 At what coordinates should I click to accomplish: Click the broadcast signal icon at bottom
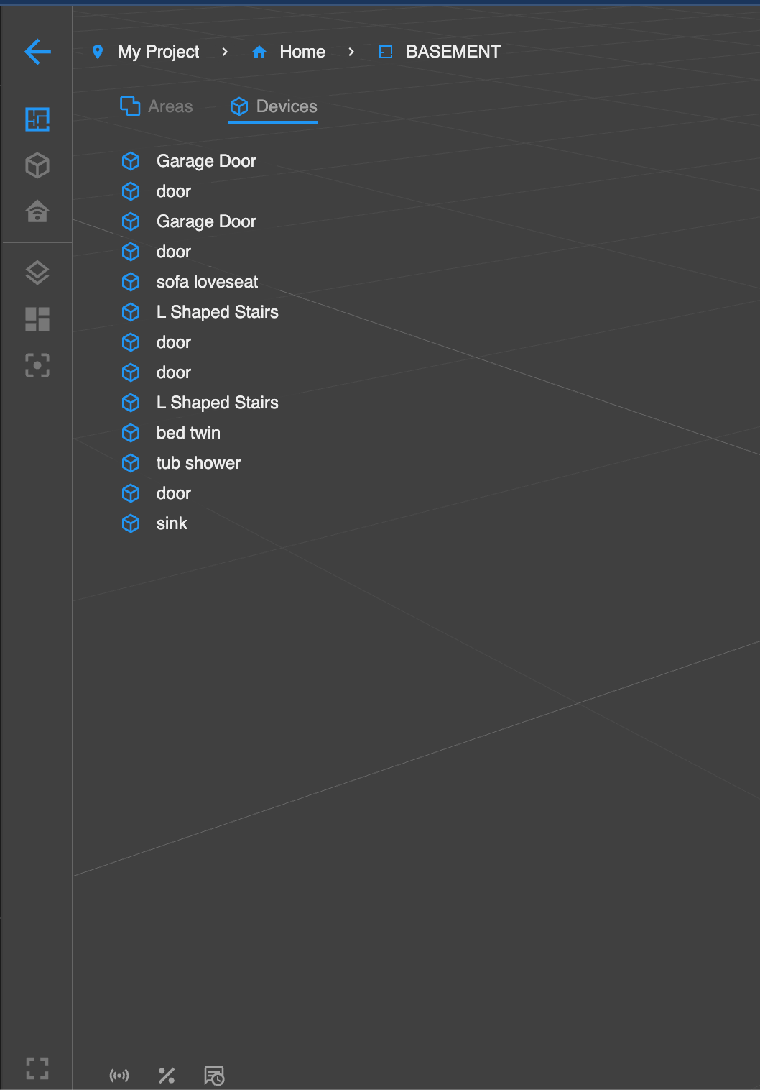pyautogui.click(x=119, y=1076)
